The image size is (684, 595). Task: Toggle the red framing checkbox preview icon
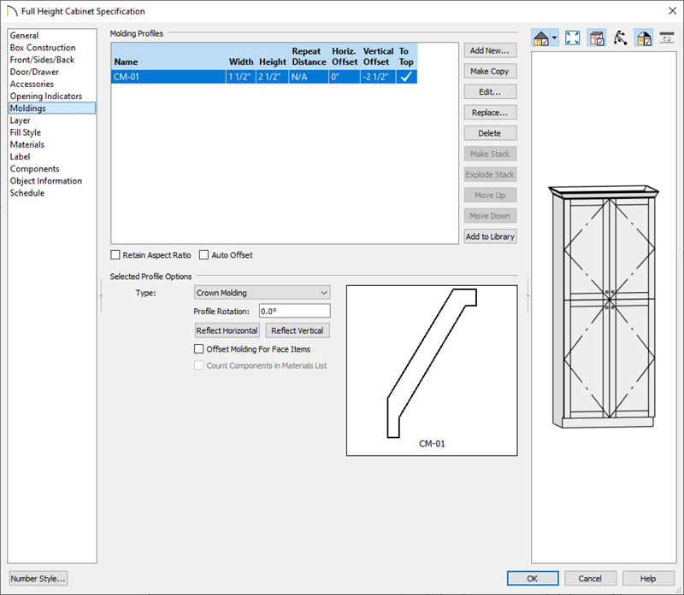[x=597, y=38]
